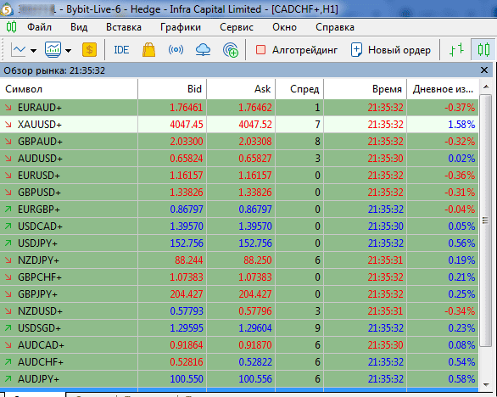
Task: Open the Справка menu
Action: [335, 27]
